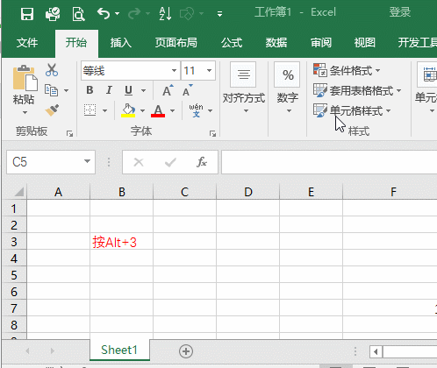The width and height of the screenshot is (437, 368).
Task: Click the Insert Function fx icon
Action: point(202,162)
